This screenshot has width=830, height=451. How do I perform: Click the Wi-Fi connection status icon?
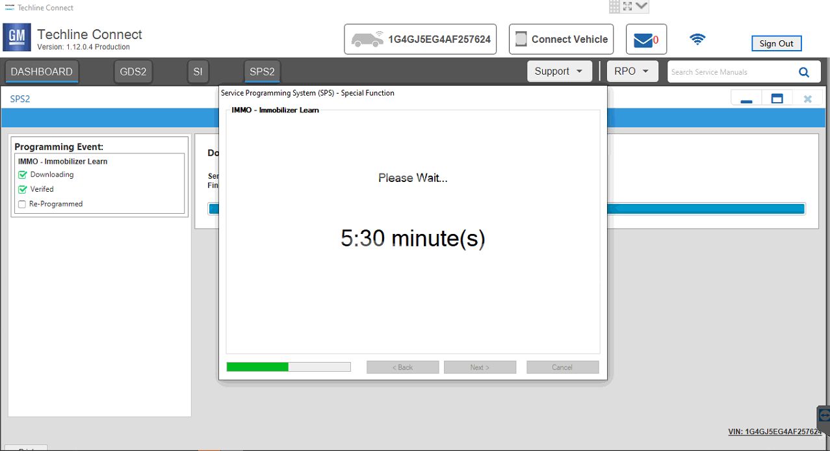pyautogui.click(x=697, y=40)
